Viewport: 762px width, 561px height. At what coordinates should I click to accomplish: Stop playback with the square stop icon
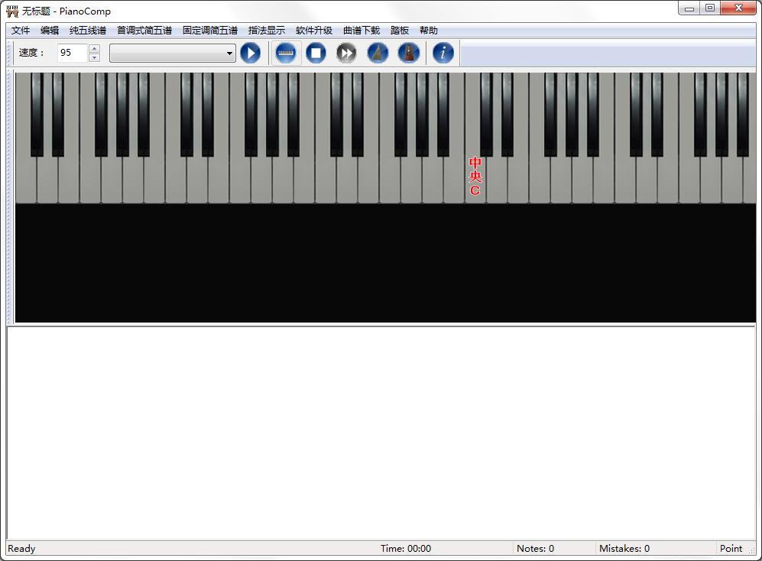(316, 53)
